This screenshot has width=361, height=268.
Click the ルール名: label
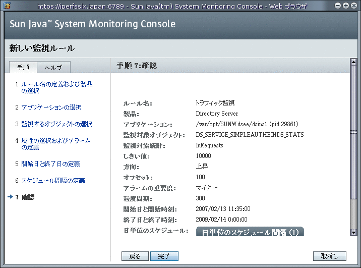pyautogui.click(x=138, y=103)
